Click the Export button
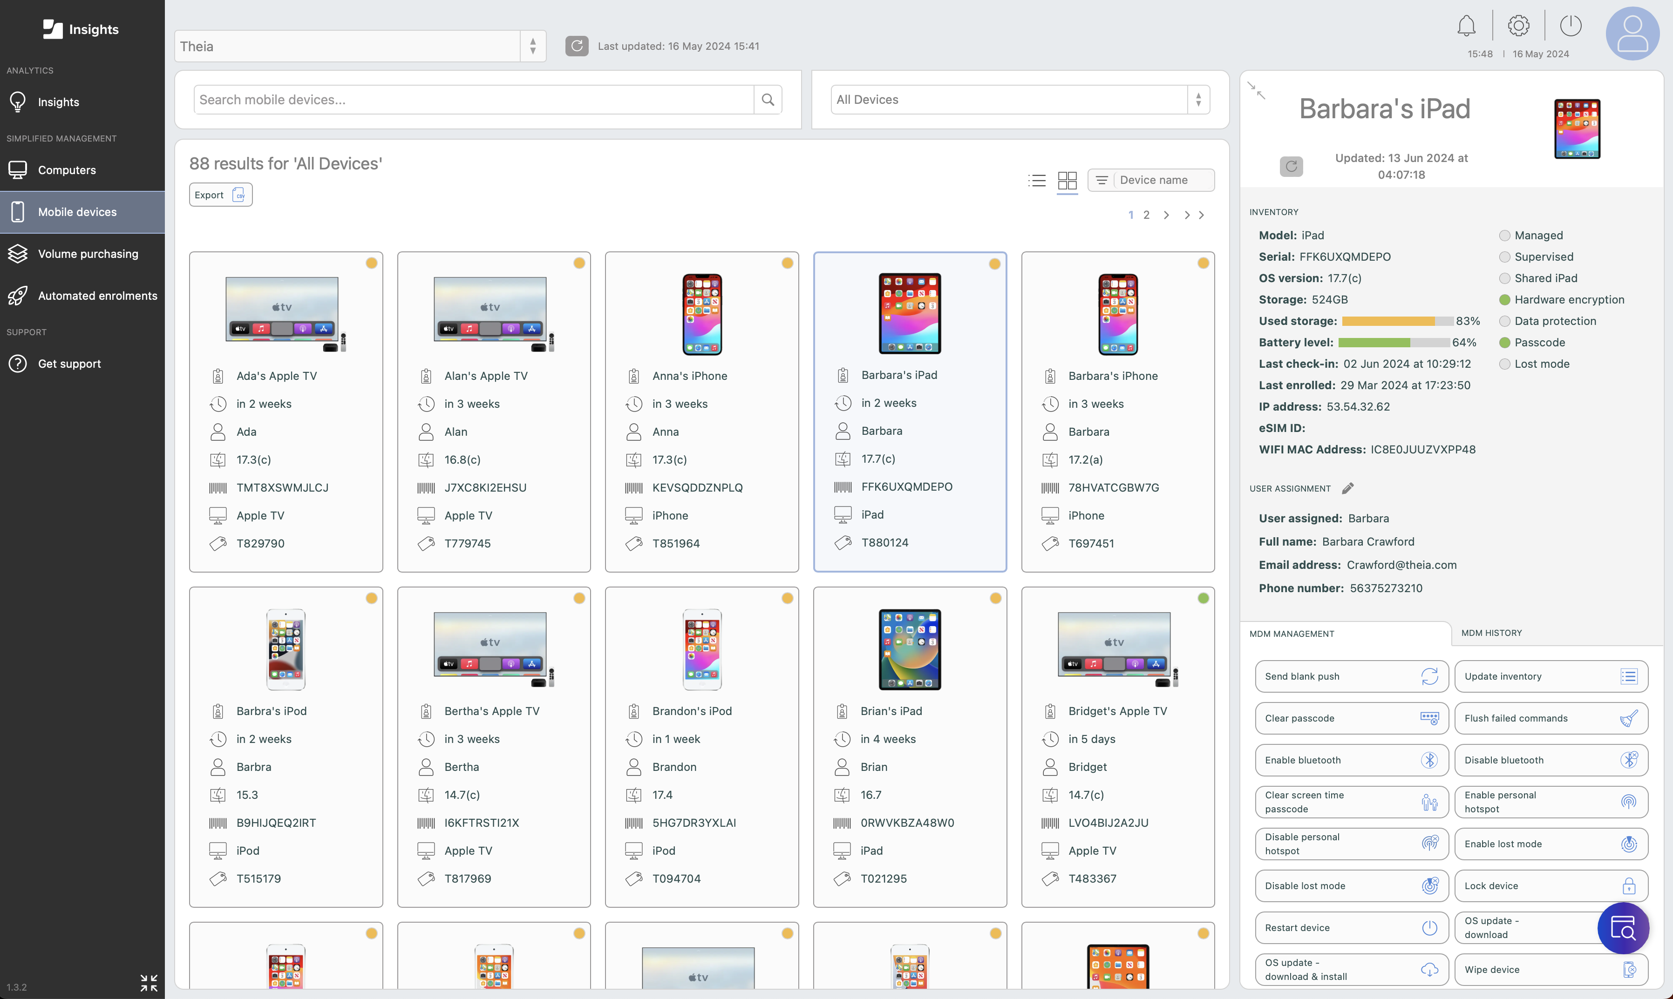 (220, 195)
